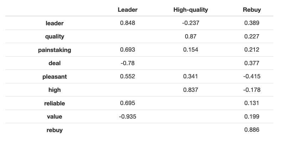Select the cell showing 0.87
This screenshot has height=141, width=283.
[190, 36]
